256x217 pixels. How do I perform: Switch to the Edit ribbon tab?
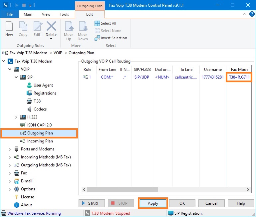coord(90,14)
